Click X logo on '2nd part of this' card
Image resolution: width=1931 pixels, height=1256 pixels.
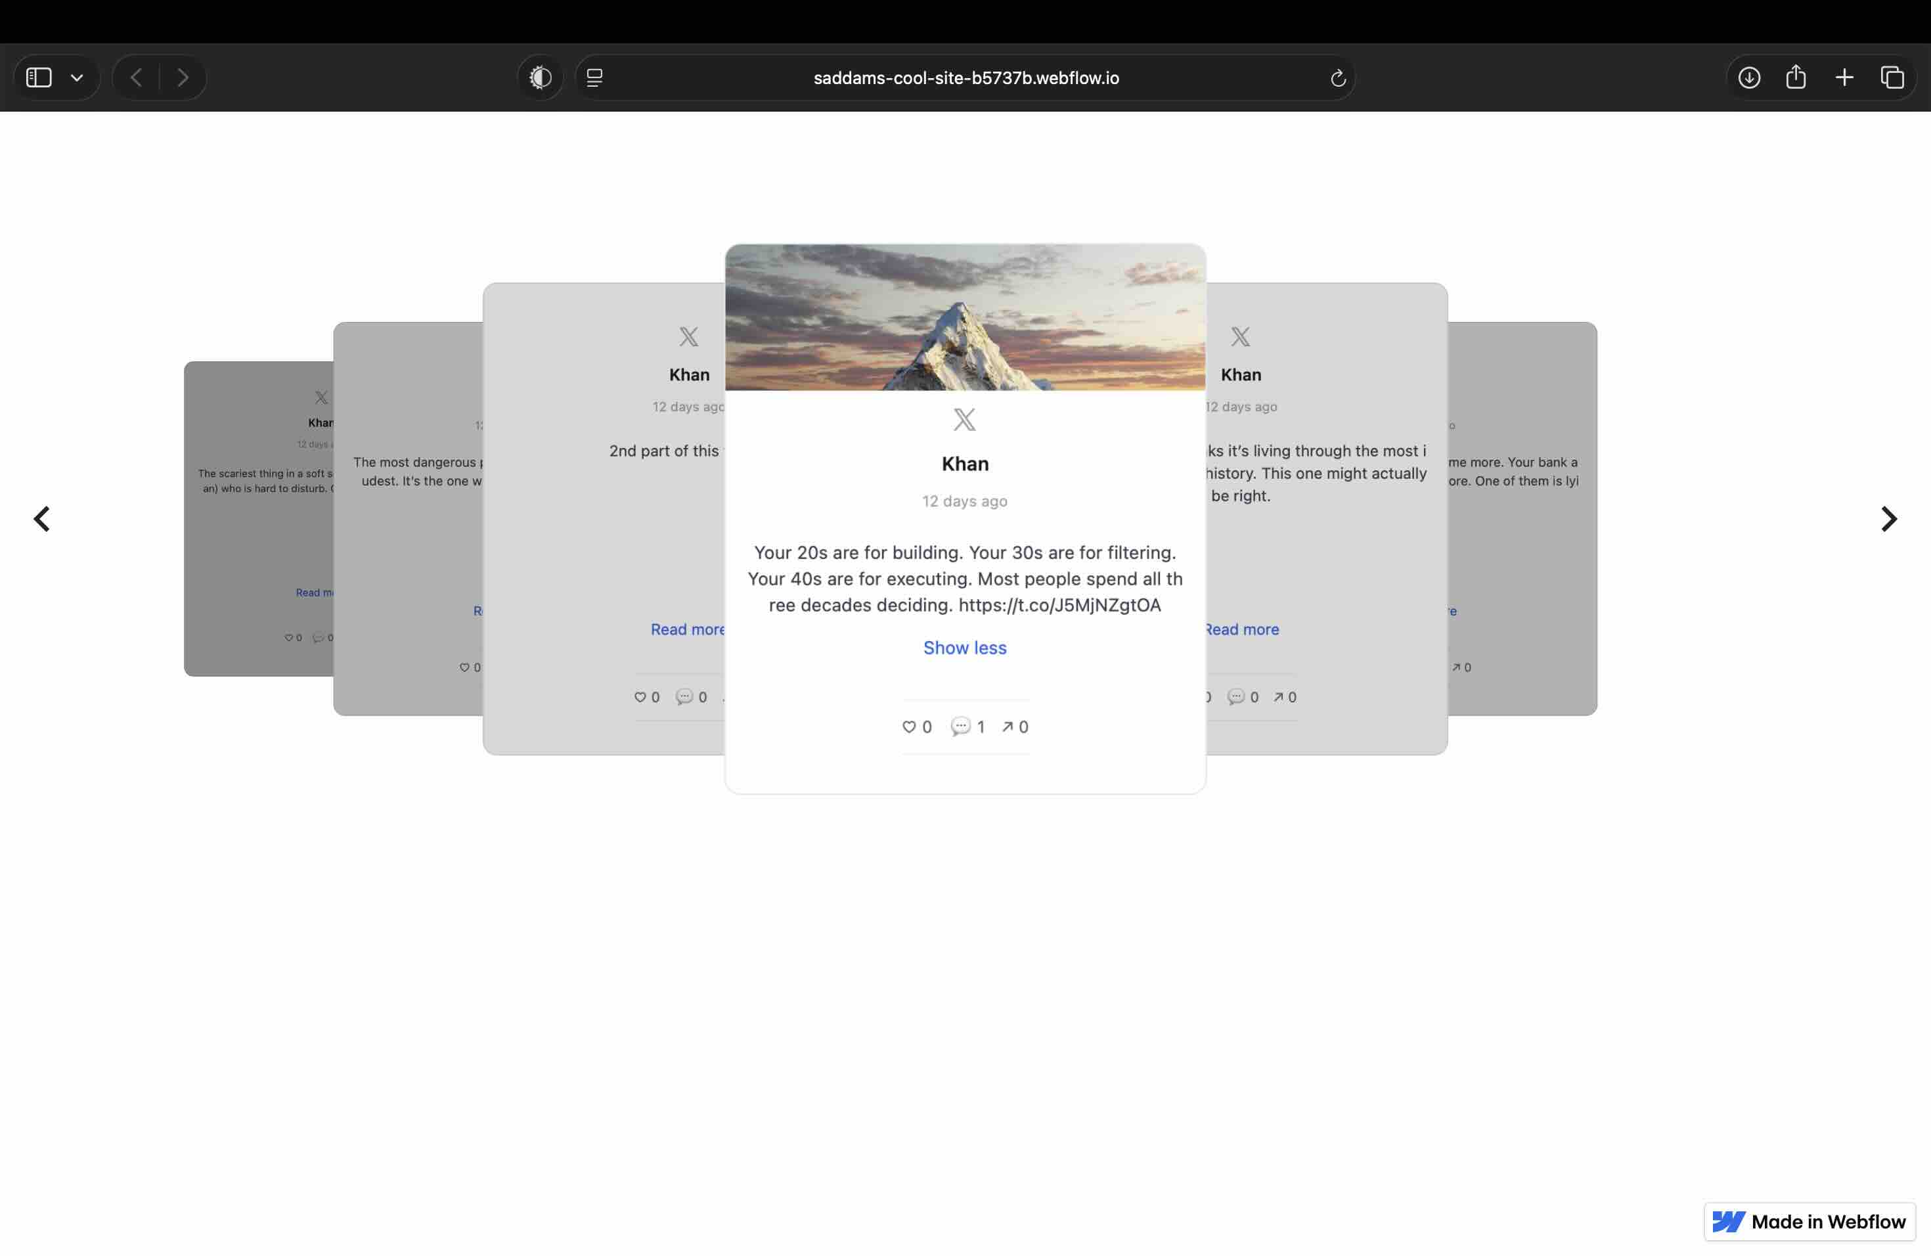point(689,337)
